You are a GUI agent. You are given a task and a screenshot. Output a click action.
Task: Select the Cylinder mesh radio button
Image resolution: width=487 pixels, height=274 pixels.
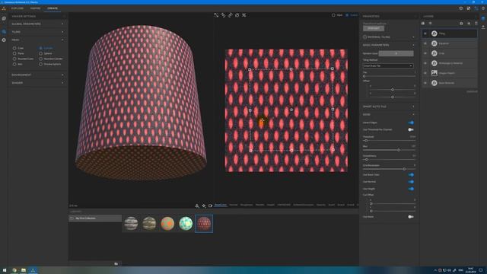point(40,48)
